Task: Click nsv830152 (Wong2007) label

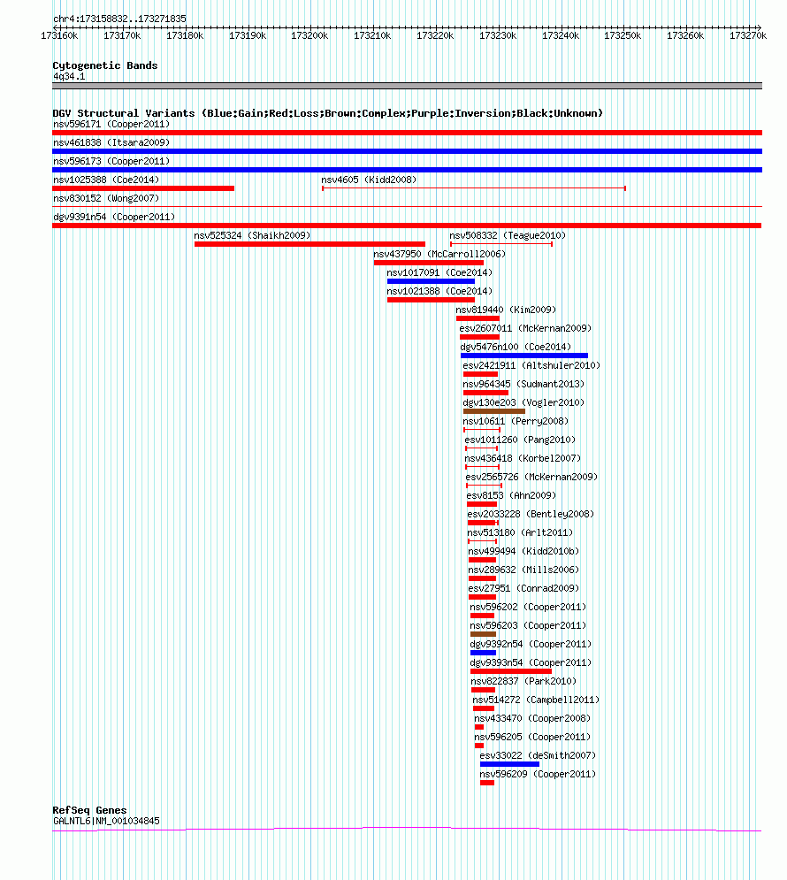Action: [x=106, y=198]
